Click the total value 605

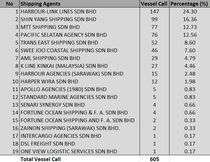[x=154, y=159]
